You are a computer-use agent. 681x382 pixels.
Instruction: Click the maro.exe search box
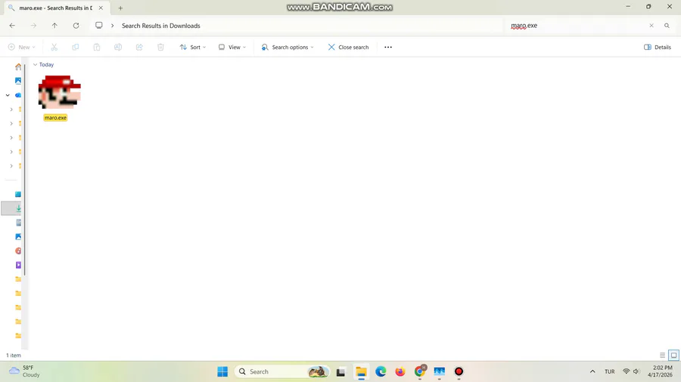(577, 26)
